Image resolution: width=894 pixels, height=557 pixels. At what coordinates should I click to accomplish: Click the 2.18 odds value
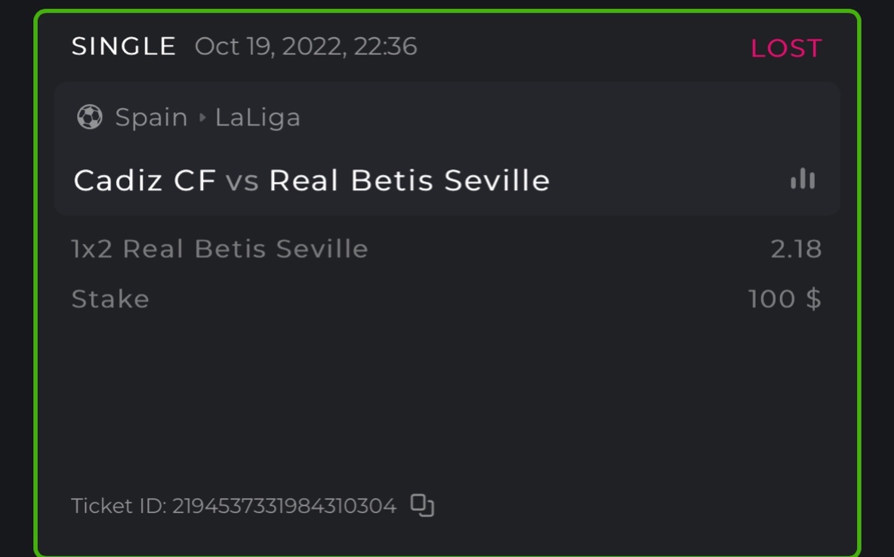click(796, 249)
